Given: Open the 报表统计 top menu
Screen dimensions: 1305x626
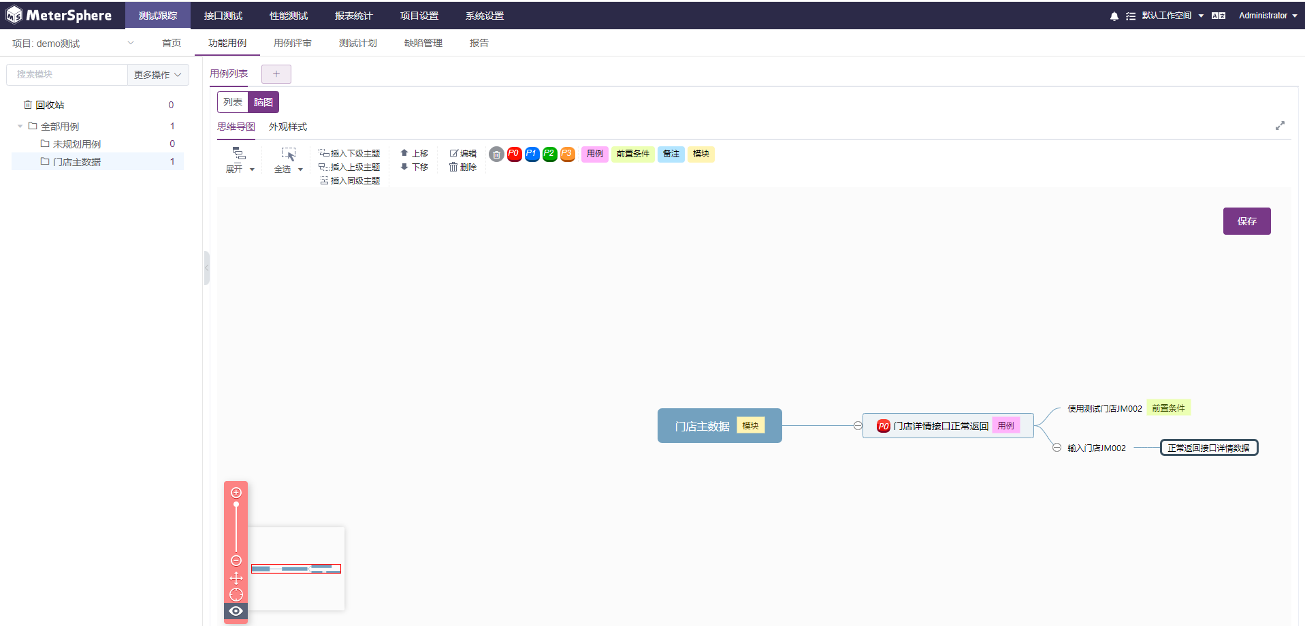Looking at the screenshot, I should pos(354,16).
